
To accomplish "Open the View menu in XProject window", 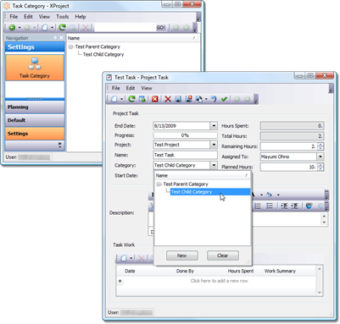I will 44,17.
